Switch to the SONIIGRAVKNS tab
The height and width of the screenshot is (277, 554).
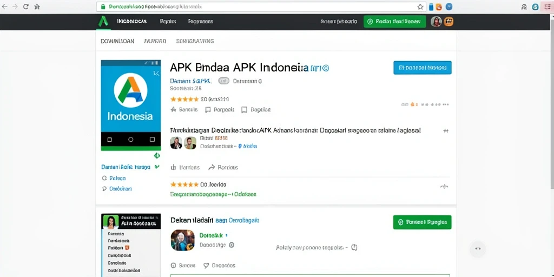tap(195, 41)
